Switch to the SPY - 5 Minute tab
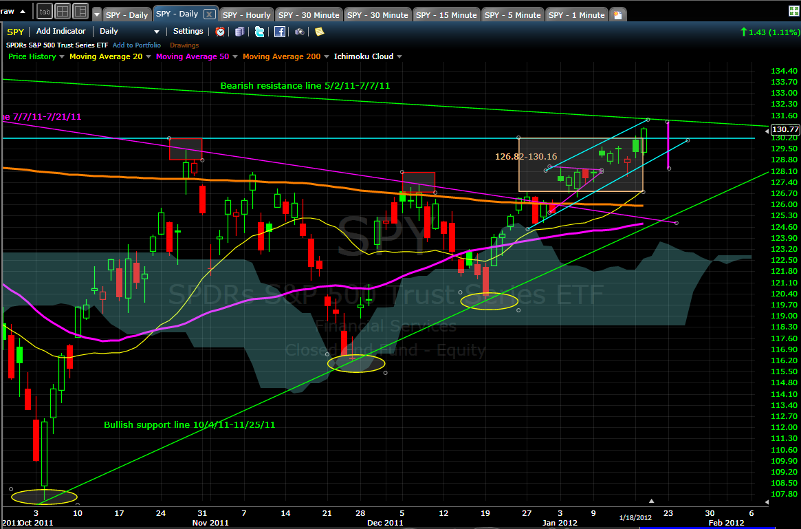Screen dimensions: 801x529 coord(512,15)
